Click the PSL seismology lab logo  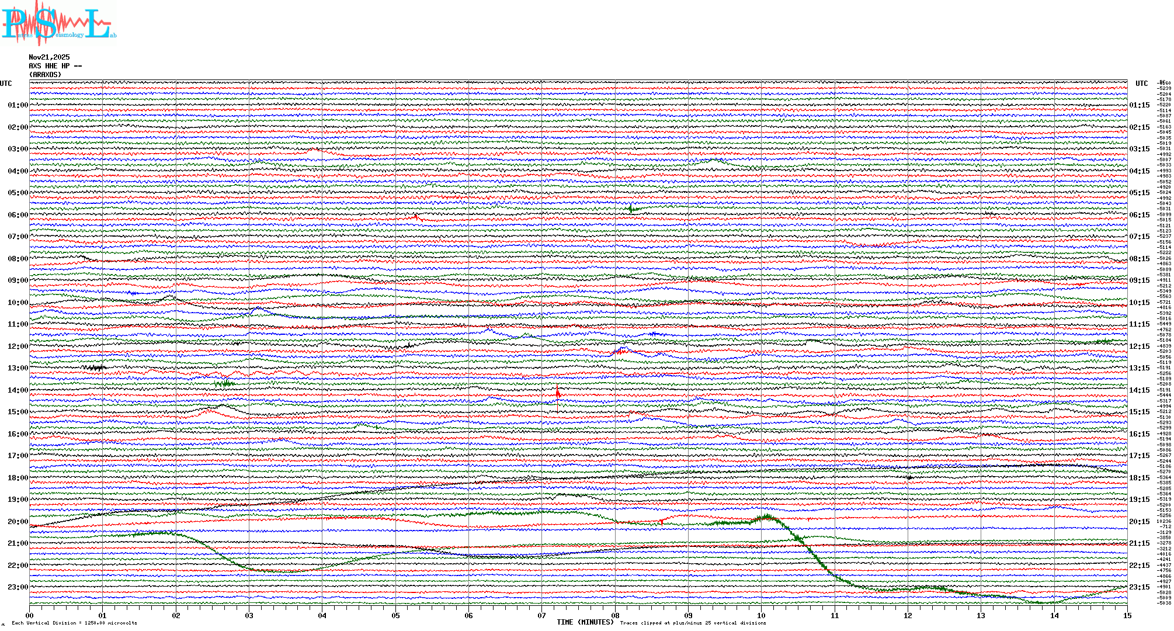58,23
